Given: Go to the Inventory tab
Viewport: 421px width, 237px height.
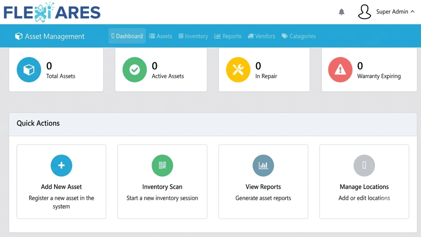Looking at the screenshot, I should (193, 36).
